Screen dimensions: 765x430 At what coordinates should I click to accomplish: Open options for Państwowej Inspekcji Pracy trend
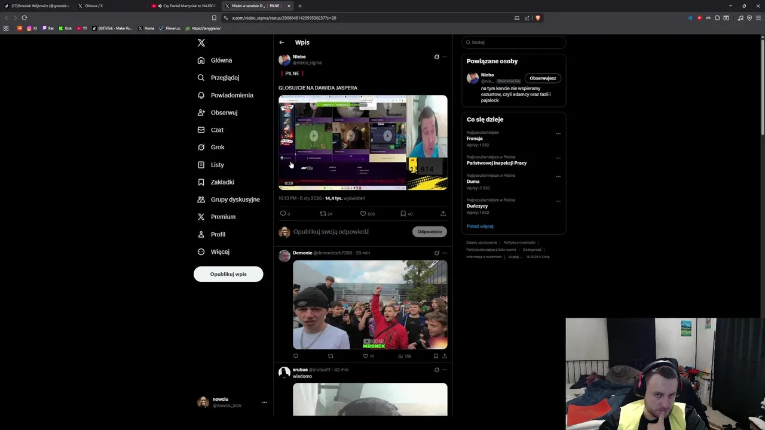coord(558,158)
